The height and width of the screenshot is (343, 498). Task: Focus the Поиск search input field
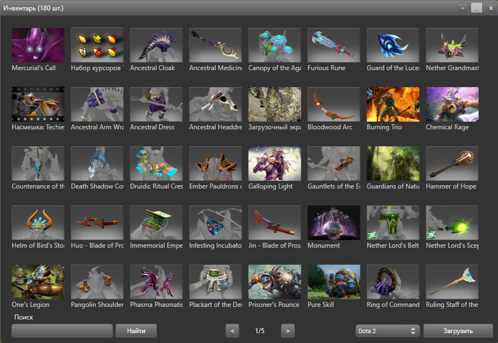pyautogui.click(x=62, y=330)
